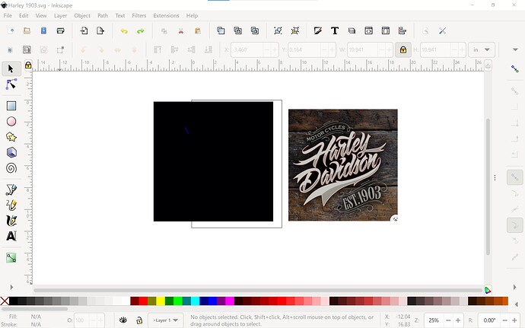Click the Group objects icon
525x328 pixels.
pos(278,31)
